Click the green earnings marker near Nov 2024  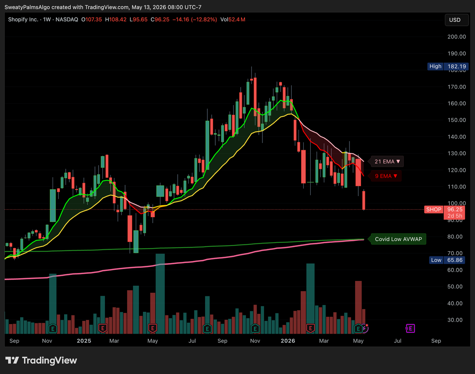[52, 328]
